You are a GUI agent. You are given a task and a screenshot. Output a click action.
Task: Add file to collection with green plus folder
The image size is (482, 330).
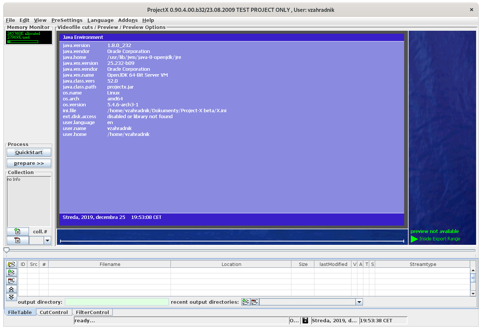pyautogui.click(x=11, y=272)
